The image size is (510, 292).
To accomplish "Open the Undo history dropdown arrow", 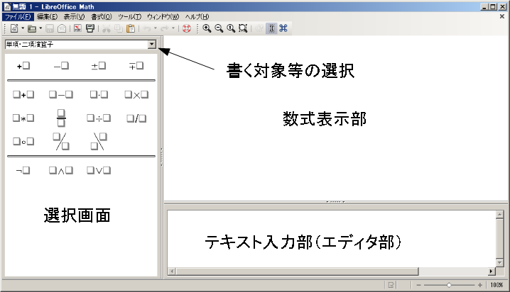I will pyautogui.click(x=155, y=28).
